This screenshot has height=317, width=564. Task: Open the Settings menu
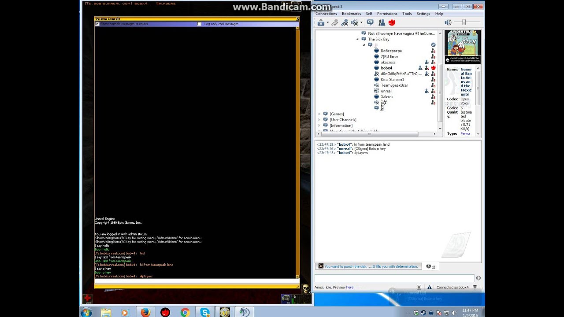[423, 14]
